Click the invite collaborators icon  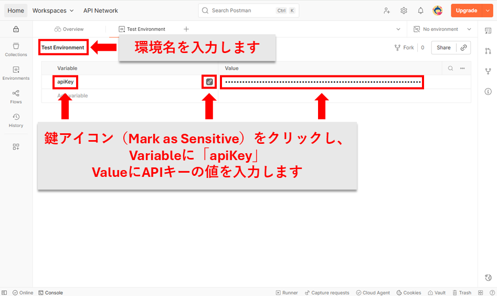click(x=387, y=10)
